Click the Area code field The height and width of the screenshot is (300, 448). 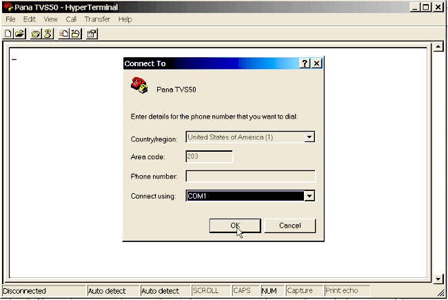point(210,157)
